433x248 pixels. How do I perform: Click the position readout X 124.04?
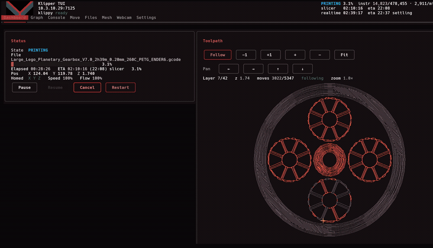pyautogui.click(x=38, y=73)
